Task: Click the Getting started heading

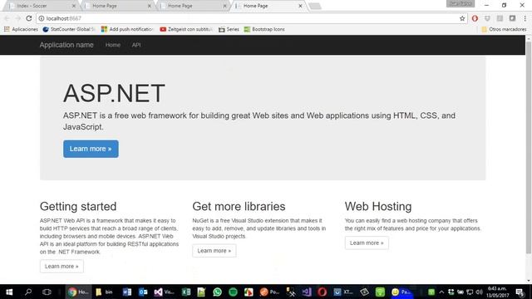Action: [78, 207]
